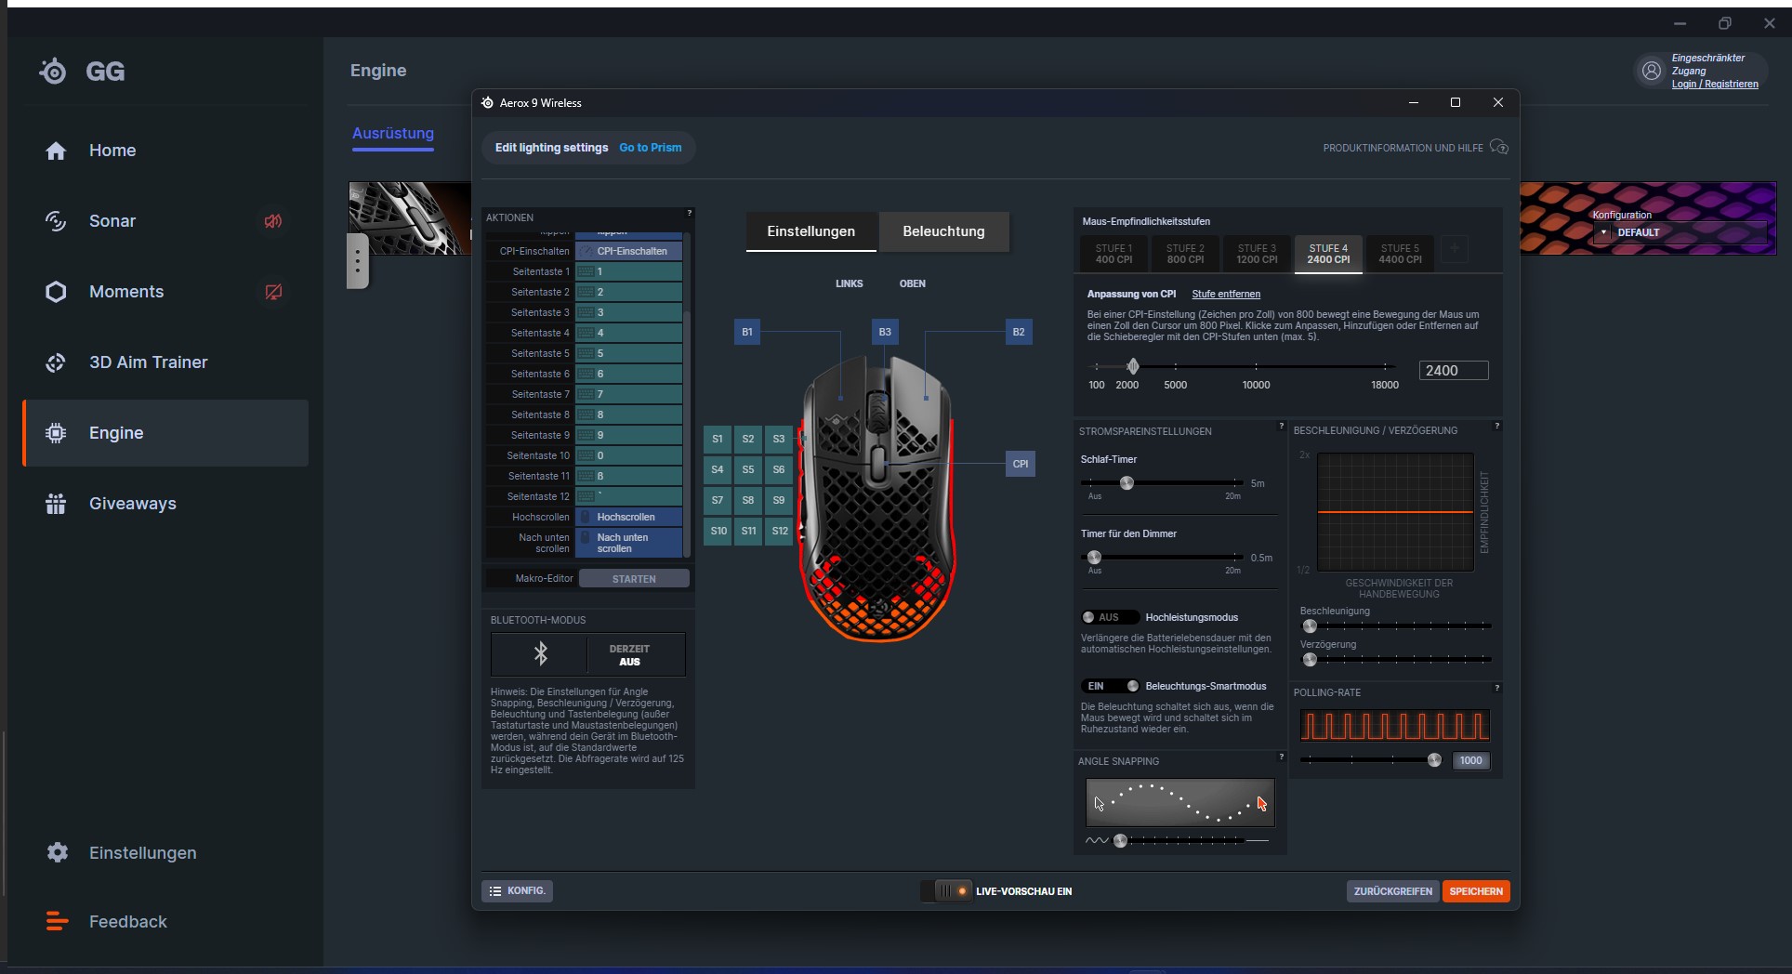Click the red muted-speaker icon beside Sonar
The width and height of the screenshot is (1792, 974).
(273, 221)
